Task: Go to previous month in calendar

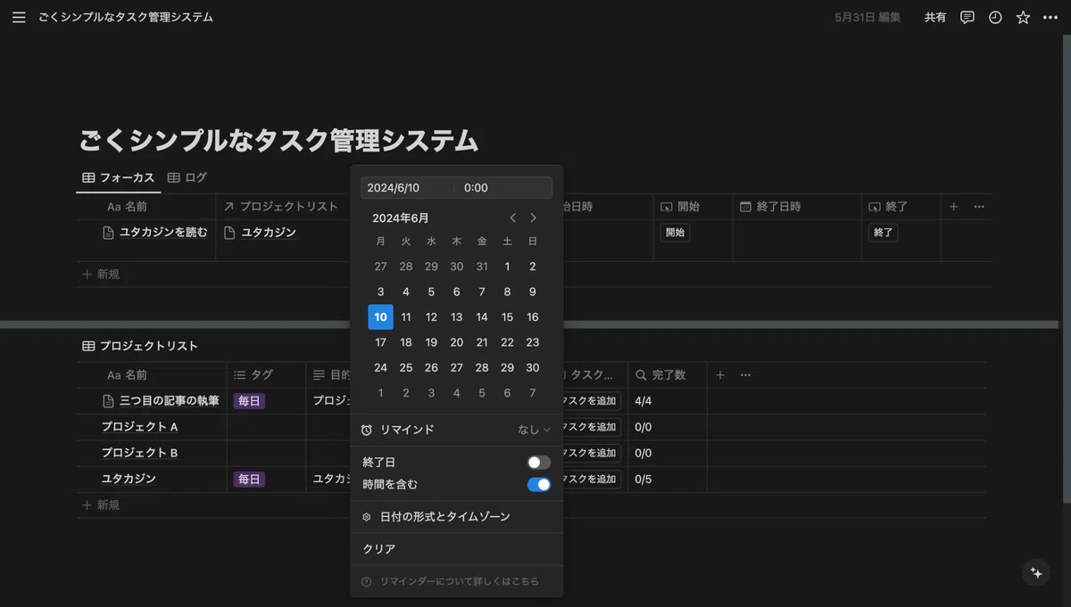Action: coord(513,217)
